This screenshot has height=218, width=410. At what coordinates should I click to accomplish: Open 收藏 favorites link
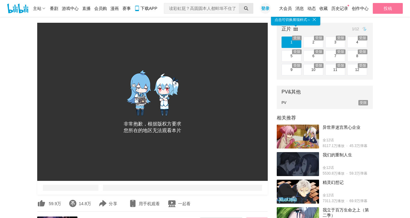click(x=324, y=8)
